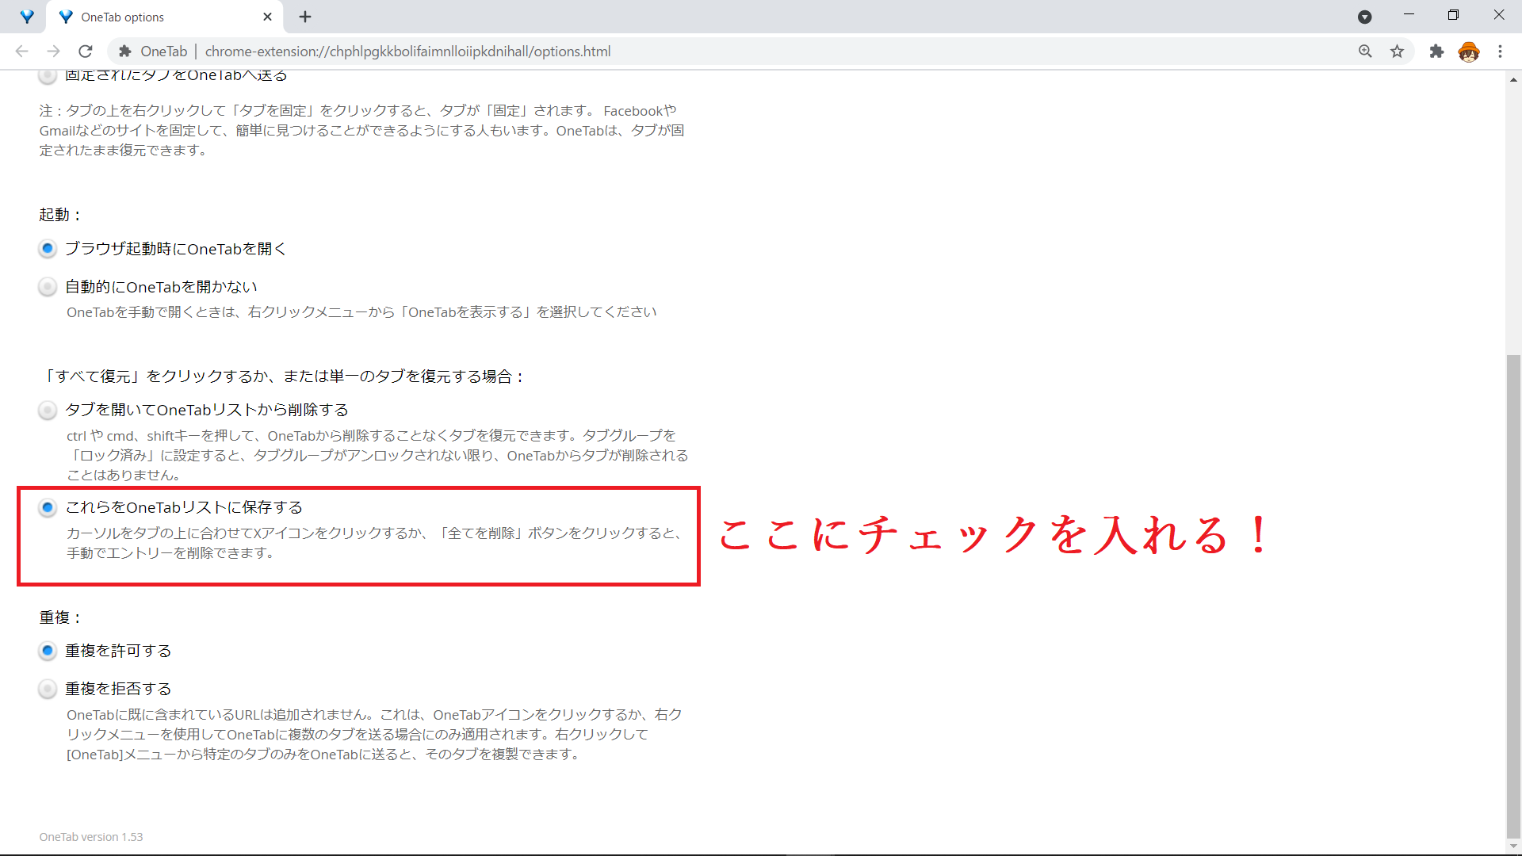This screenshot has height=856, width=1522.
Task: Select 自動的にOneTabを開かない radio
Action: 48,287
